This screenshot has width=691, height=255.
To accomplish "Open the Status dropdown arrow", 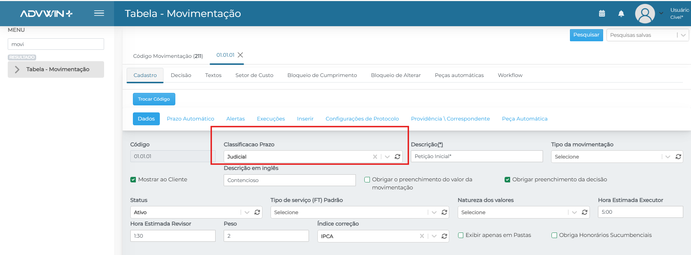I will coord(247,212).
